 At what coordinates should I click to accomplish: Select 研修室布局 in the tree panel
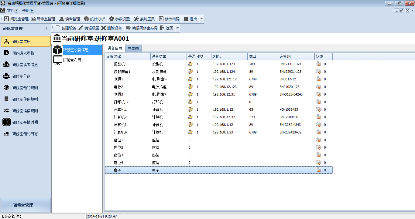point(72,60)
